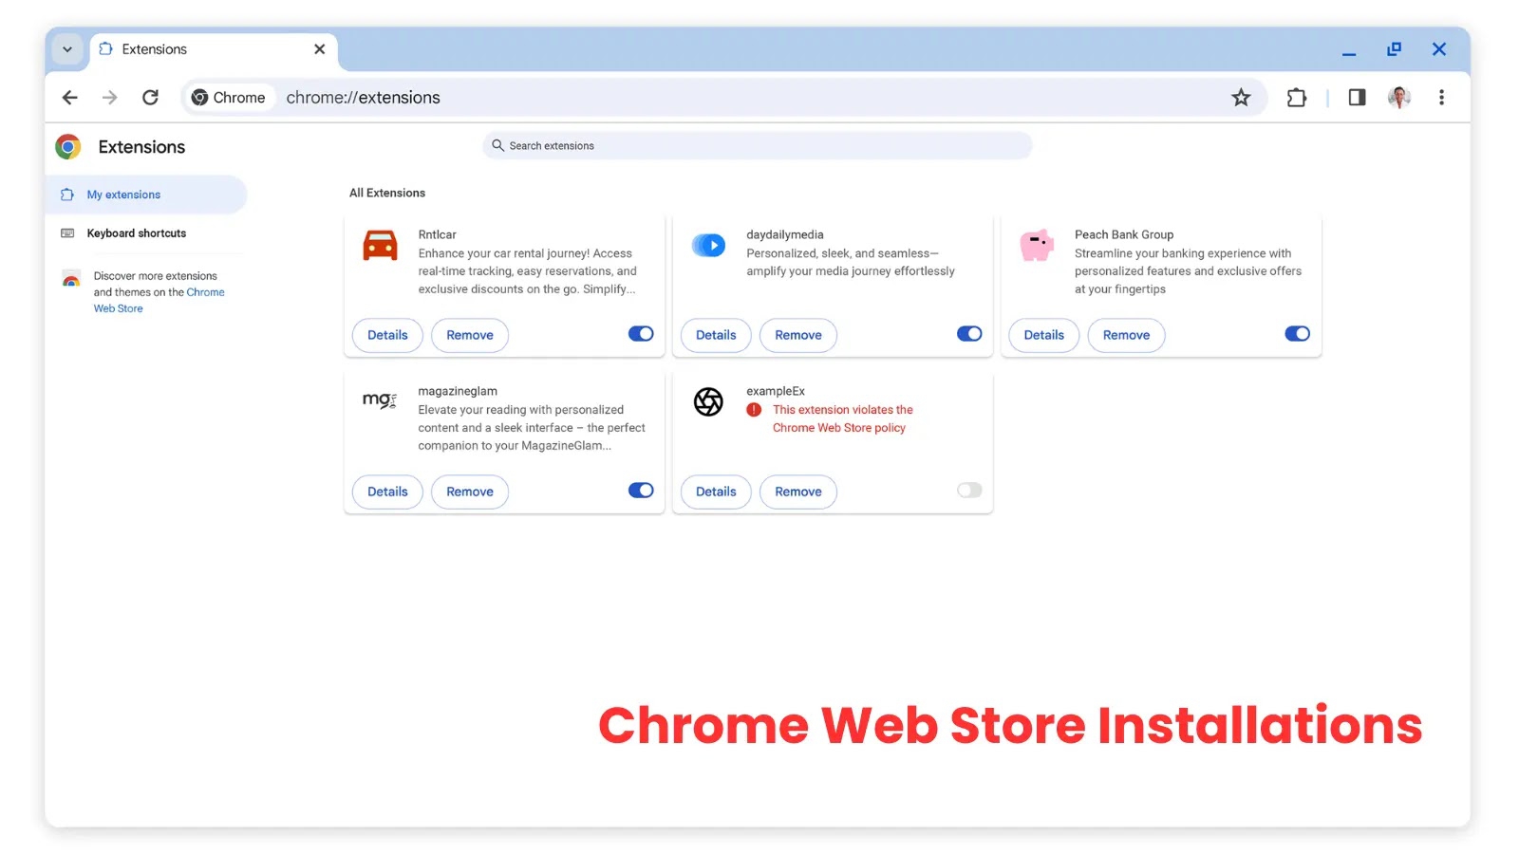The width and height of the screenshot is (1519, 854).
Task: Open the tab search dropdown arrow
Action: (x=67, y=49)
